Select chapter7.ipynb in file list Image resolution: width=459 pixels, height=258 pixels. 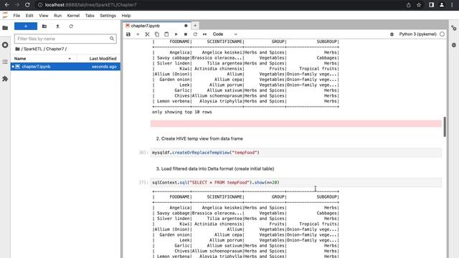tap(65, 67)
